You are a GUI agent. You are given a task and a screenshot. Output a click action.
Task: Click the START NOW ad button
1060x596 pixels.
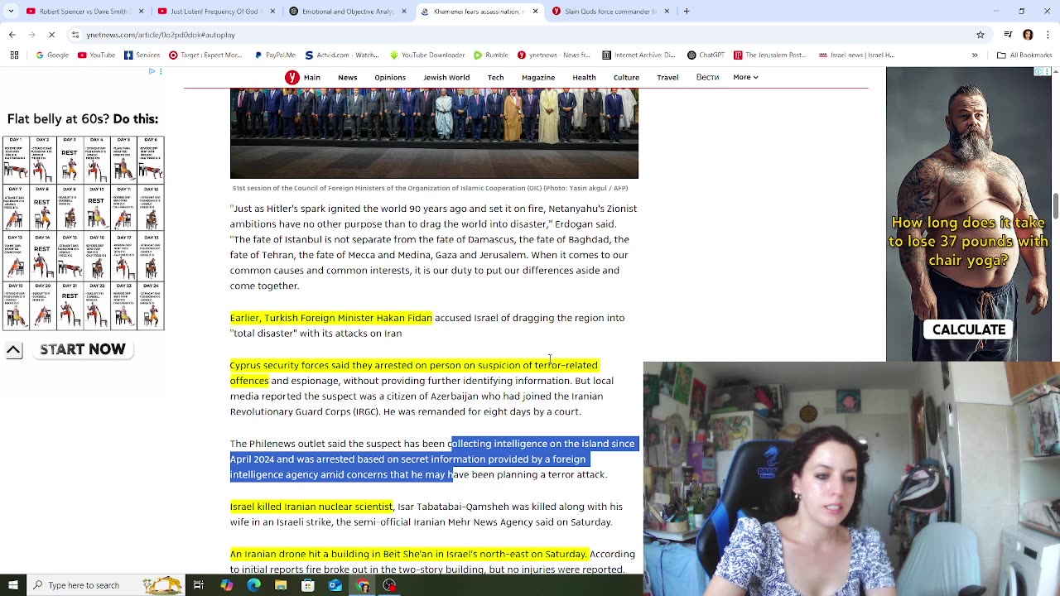pyautogui.click(x=83, y=349)
